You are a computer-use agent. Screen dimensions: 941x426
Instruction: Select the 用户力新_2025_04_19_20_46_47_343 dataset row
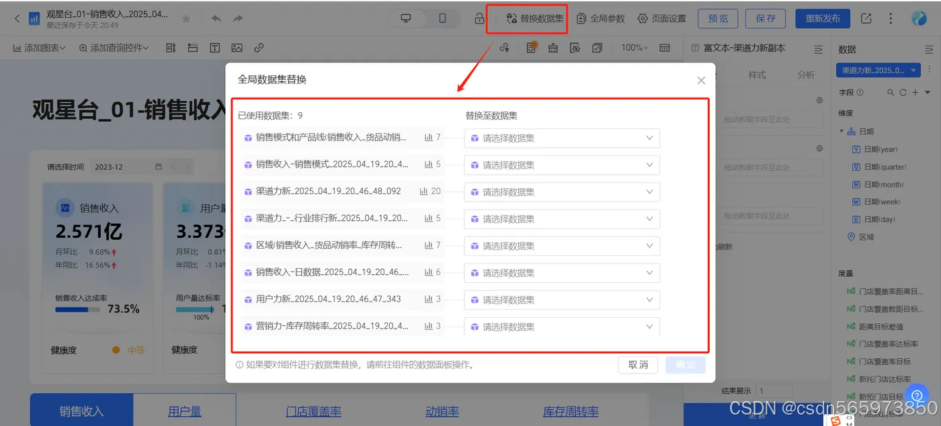pos(341,299)
